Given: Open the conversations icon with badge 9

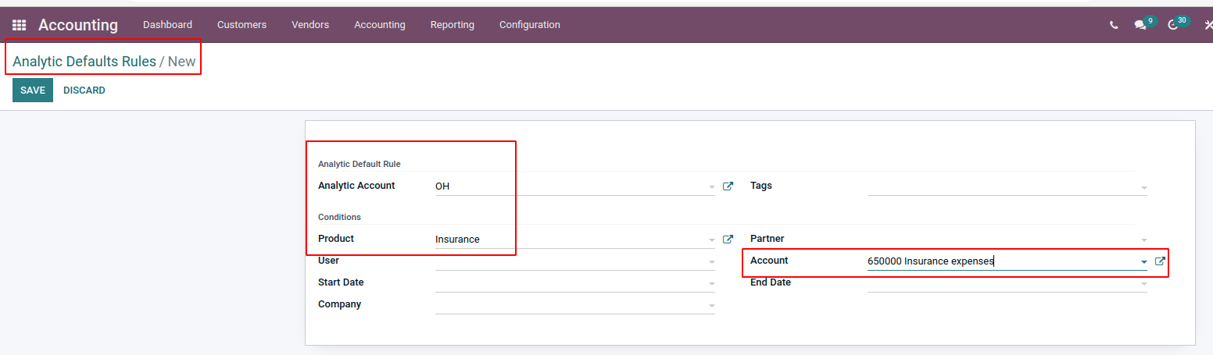Looking at the screenshot, I should coord(1144,23).
